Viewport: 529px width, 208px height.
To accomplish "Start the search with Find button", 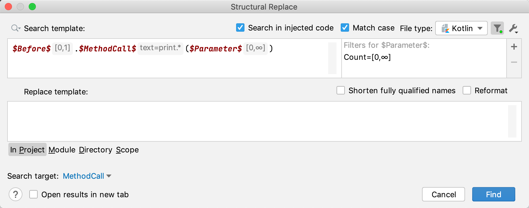I will [x=493, y=194].
